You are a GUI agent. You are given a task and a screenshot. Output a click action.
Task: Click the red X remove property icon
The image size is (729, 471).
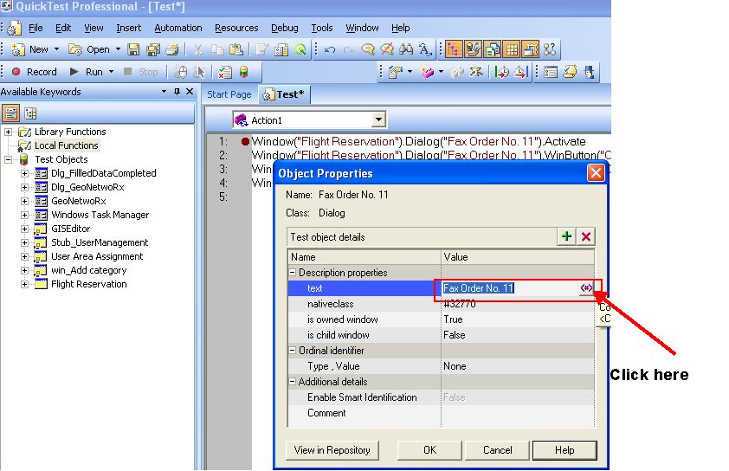point(586,236)
